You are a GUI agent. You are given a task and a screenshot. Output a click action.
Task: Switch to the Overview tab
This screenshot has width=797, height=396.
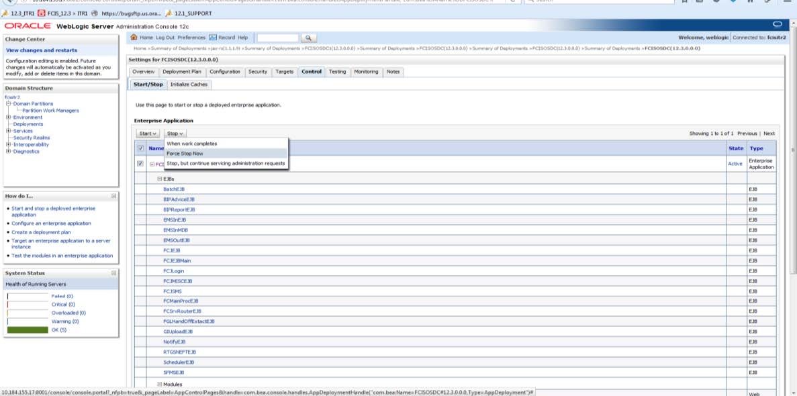tap(143, 72)
